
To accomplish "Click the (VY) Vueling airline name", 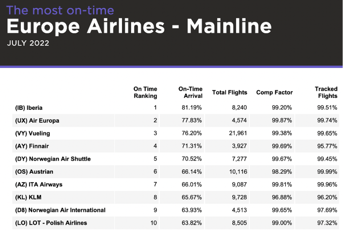I will [32, 134].
